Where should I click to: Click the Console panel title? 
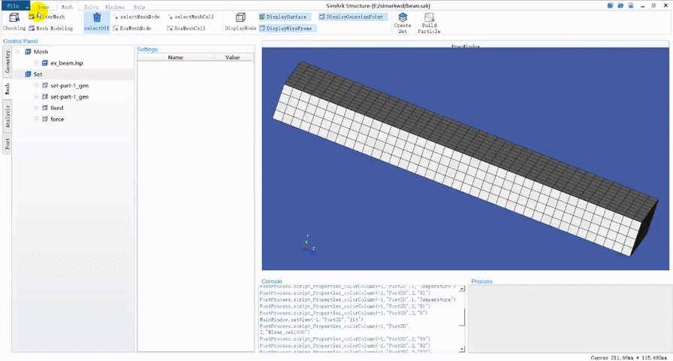[272, 281]
